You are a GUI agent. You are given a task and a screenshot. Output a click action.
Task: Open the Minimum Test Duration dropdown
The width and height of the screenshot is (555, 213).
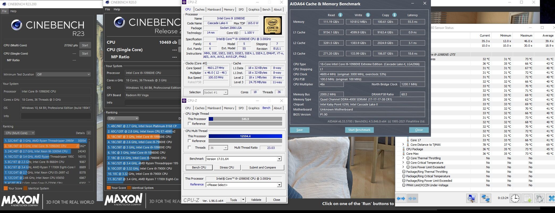[63, 74]
